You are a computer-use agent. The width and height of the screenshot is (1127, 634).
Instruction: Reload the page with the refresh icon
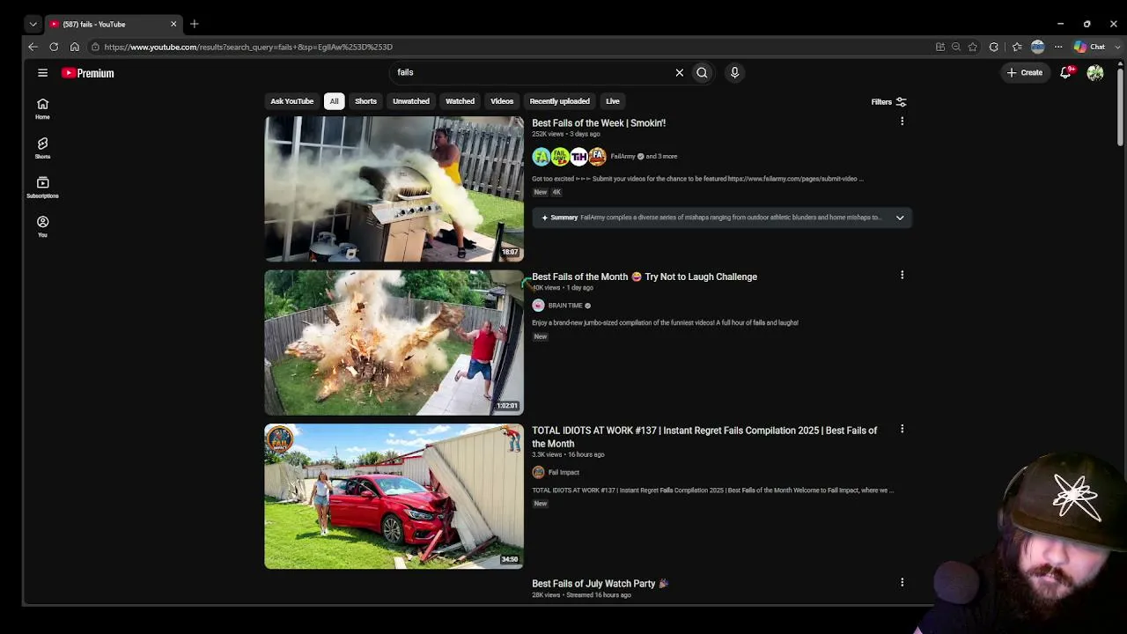click(54, 47)
